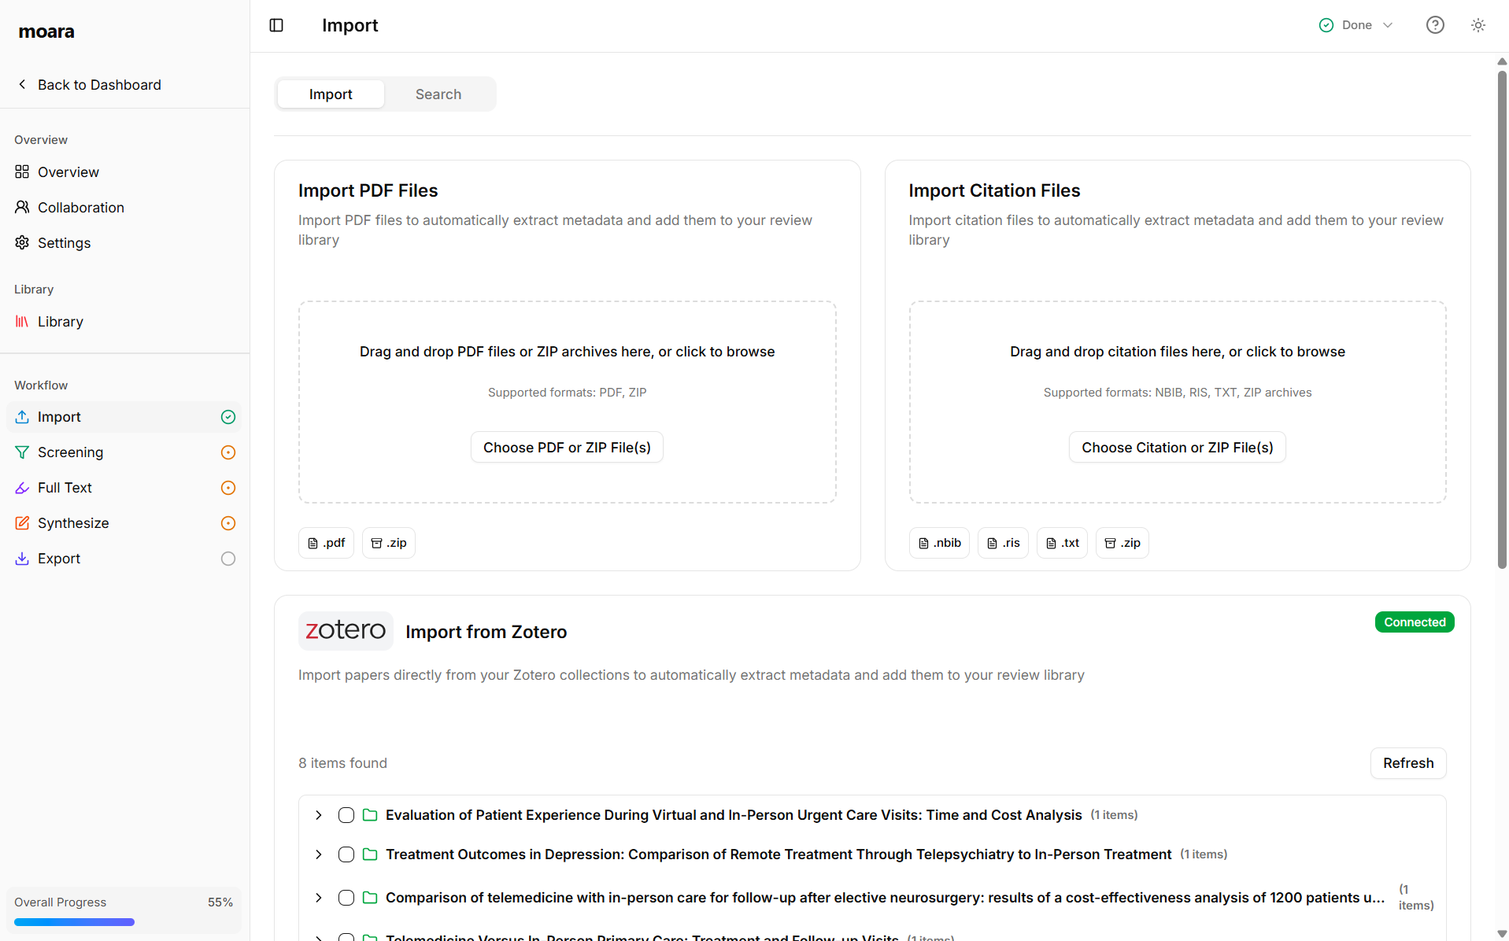
Task: Open Settings via the gear icon
Action: point(21,242)
